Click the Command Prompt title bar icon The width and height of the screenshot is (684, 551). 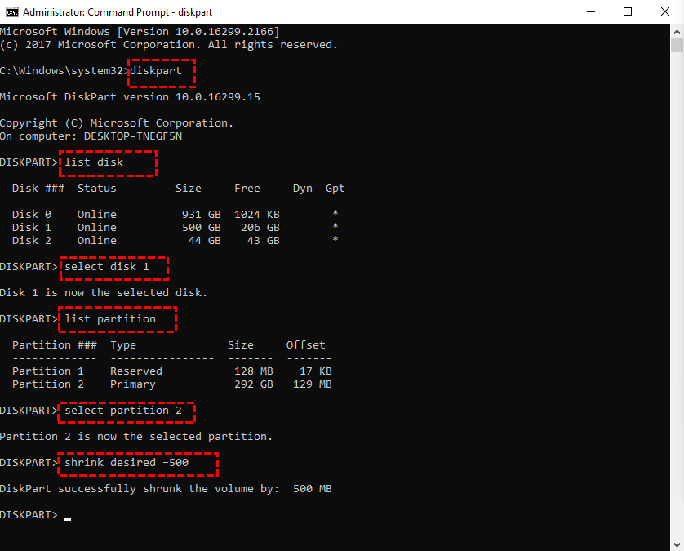(x=10, y=11)
